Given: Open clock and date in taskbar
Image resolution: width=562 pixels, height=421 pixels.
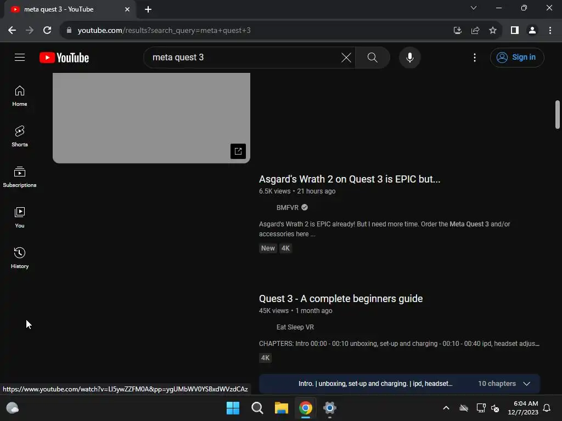Looking at the screenshot, I should [x=523, y=408].
